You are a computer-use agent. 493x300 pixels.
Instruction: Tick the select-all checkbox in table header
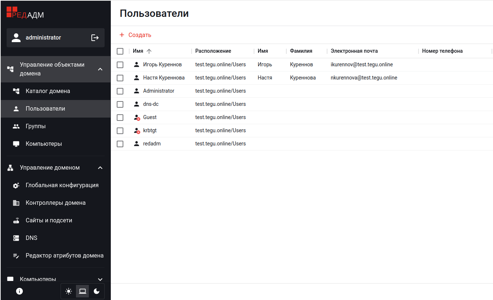coord(120,51)
